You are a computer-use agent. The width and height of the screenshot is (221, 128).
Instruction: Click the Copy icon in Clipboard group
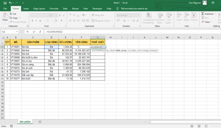11,18
